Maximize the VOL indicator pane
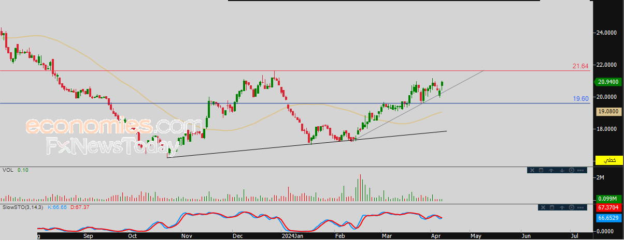The image size is (624, 240). click(x=541, y=170)
